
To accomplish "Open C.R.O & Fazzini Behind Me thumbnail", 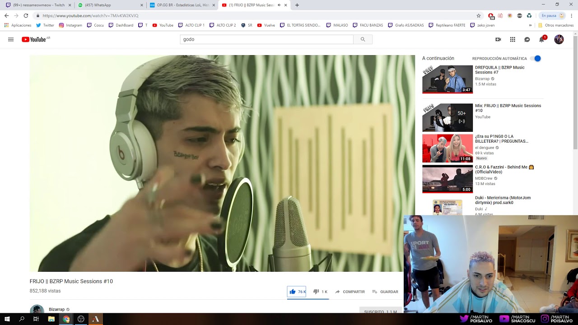I will [447, 179].
